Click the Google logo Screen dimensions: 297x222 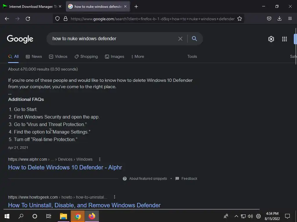20,39
